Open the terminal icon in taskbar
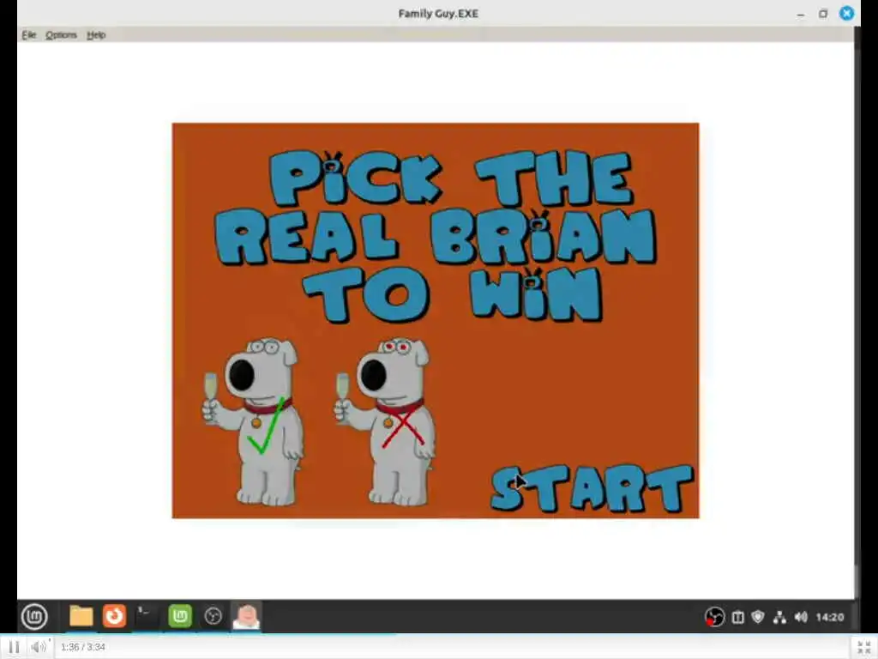Image resolution: width=878 pixels, height=659 pixels. 147,616
